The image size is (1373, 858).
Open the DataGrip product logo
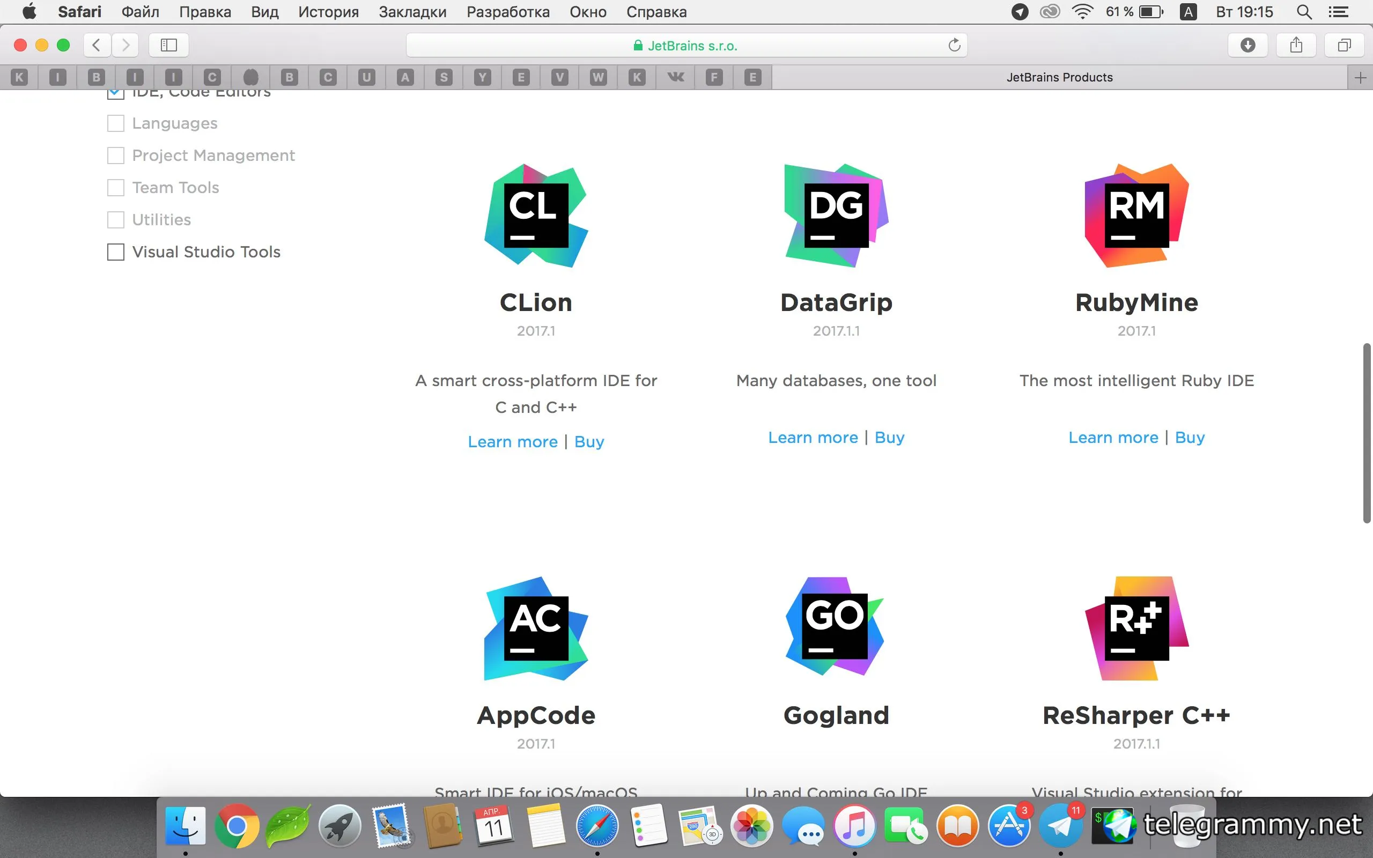tap(836, 216)
